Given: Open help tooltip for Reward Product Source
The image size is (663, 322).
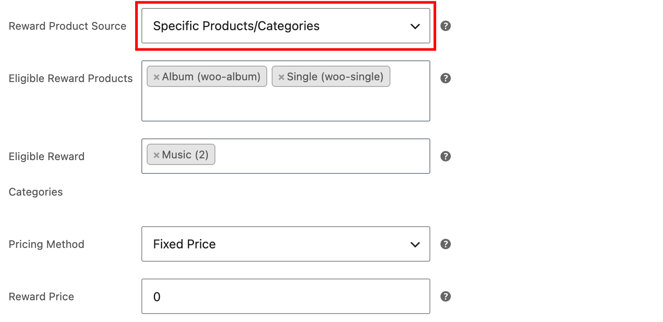Looking at the screenshot, I should click(x=446, y=26).
